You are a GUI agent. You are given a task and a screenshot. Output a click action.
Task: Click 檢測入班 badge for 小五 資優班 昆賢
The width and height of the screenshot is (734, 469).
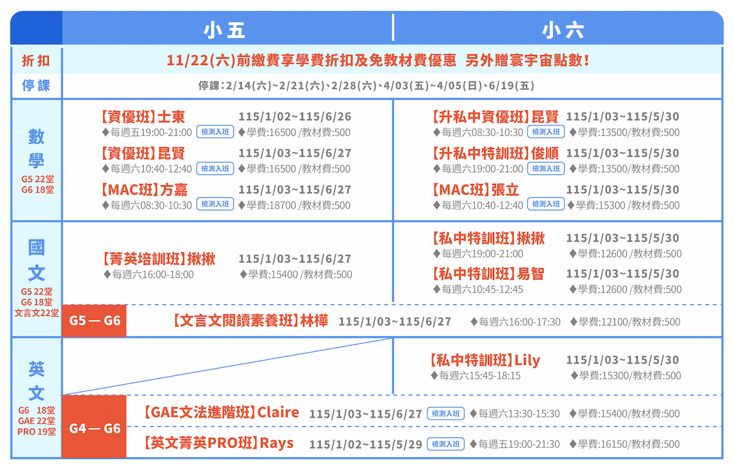(215, 169)
